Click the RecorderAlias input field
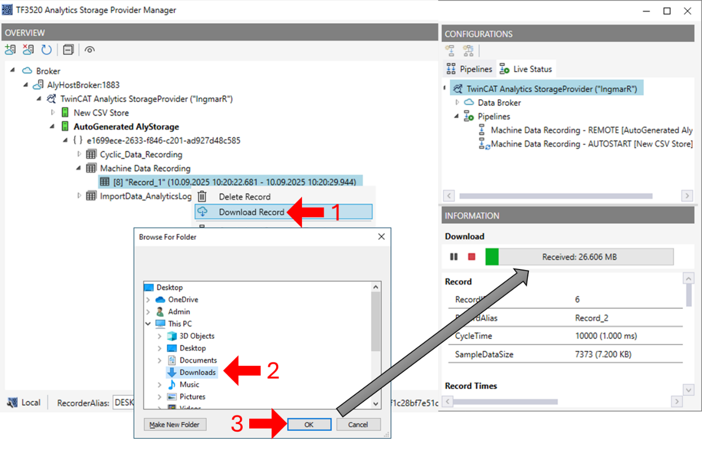Viewport: 702px width, 454px height. tap(124, 403)
